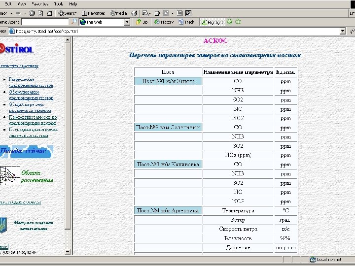
Task: Click the sidebar frame scrollbar thumb
Action: (68, 136)
